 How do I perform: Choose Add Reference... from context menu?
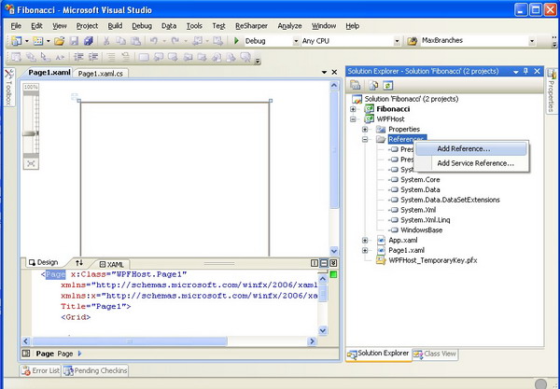coord(471,149)
